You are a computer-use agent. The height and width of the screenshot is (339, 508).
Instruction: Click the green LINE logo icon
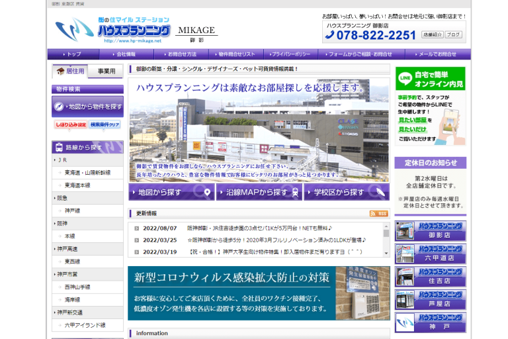(x=405, y=78)
